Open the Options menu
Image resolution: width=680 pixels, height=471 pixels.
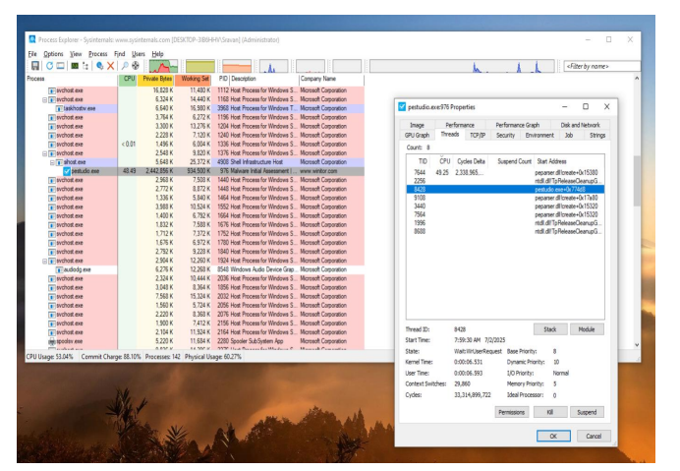(x=53, y=53)
